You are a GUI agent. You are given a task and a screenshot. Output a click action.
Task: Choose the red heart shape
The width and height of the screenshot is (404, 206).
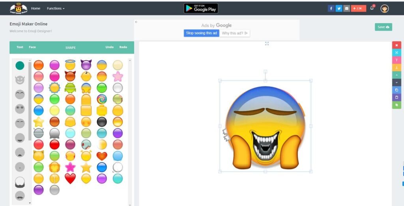point(70,178)
